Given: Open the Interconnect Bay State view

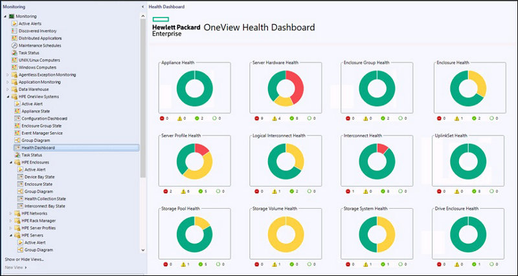Looking at the screenshot, I should click(44, 206).
